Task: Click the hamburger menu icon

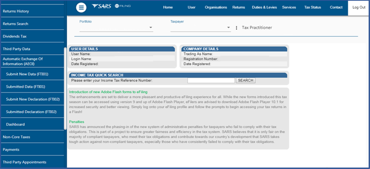Action: click(81, 7)
